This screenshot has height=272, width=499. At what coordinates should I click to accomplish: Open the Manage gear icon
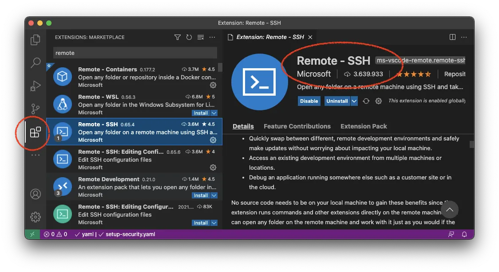(36, 217)
